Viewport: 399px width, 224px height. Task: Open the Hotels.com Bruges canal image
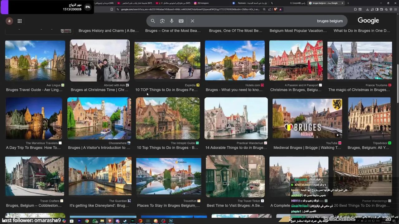click(x=235, y=60)
